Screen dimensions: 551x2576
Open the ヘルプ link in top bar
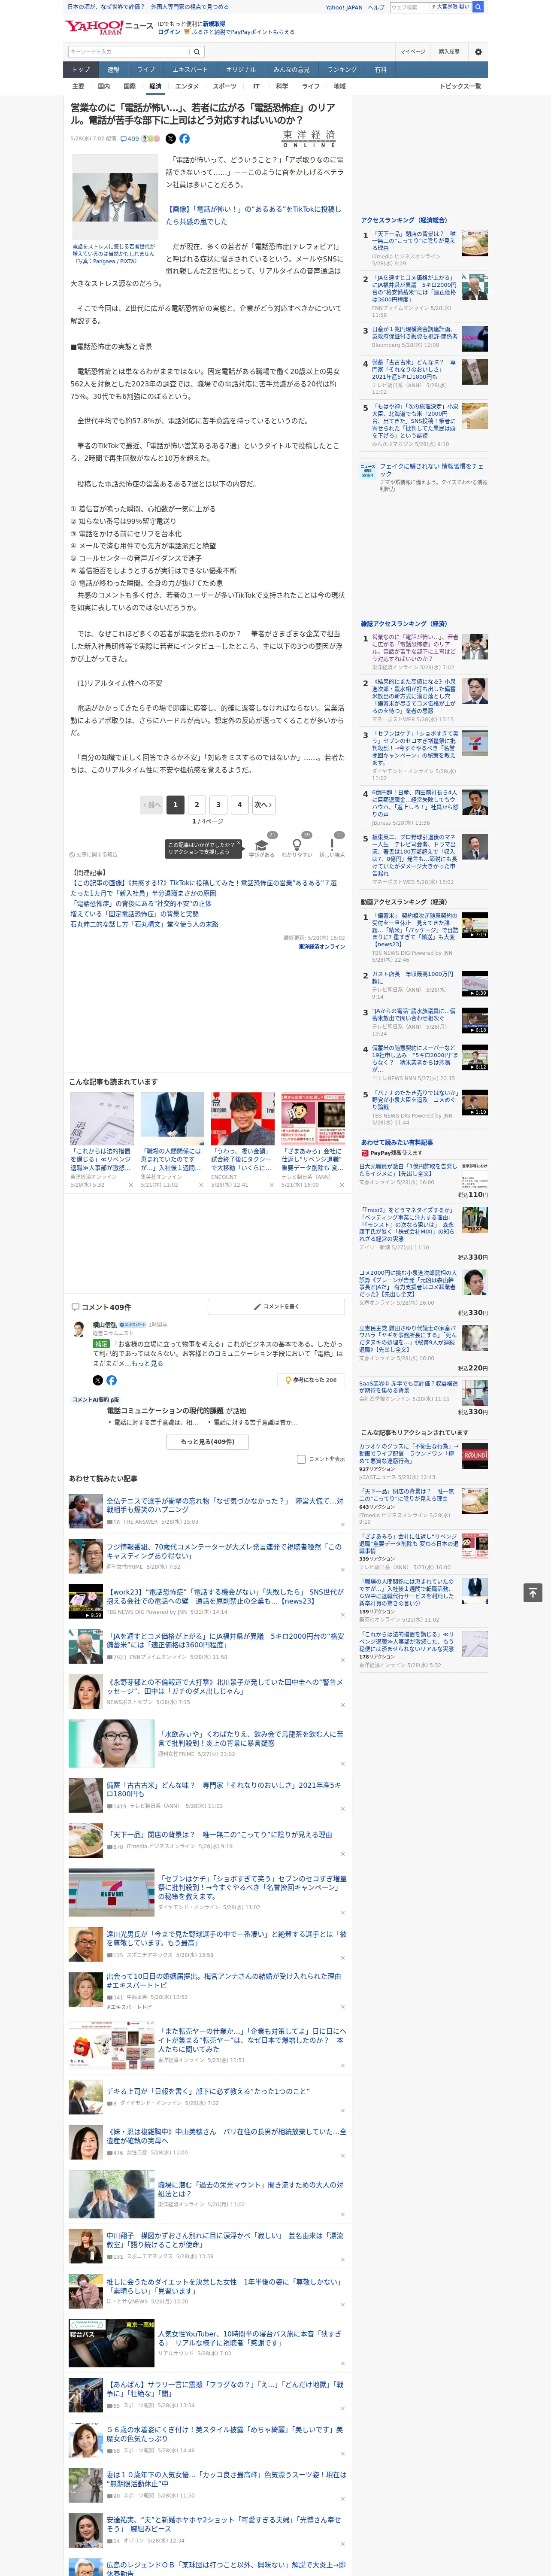[376, 7]
